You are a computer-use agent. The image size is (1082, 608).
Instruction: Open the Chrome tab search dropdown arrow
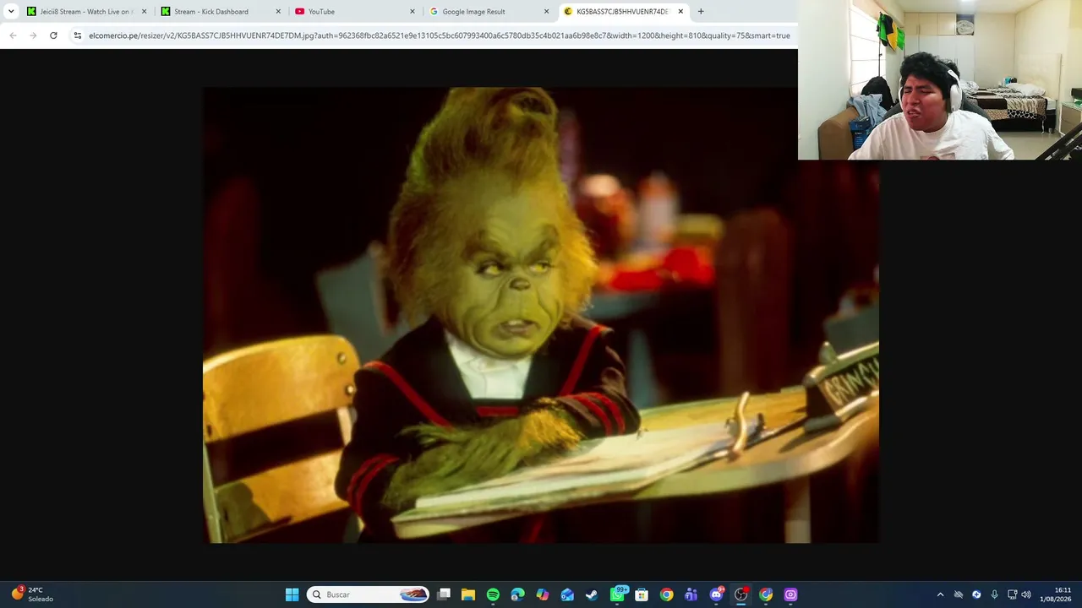click(x=11, y=12)
